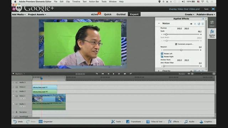Click the rightmost transport control icon

pyautogui.click(x=131, y=74)
